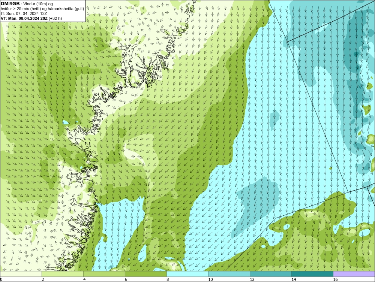375x282 pixels.
Task: Click the 'DMI/IGB' title text
Action: 10,4
